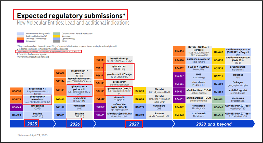
Task: Click the "Susvimo wAMD (EU)" cell
Action: [37, 115]
